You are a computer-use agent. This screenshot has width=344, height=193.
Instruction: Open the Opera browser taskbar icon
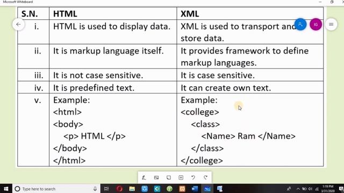point(119,189)
